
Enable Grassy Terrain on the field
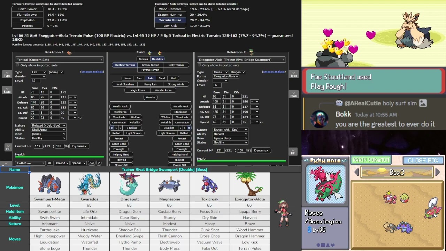click(151, 65)
